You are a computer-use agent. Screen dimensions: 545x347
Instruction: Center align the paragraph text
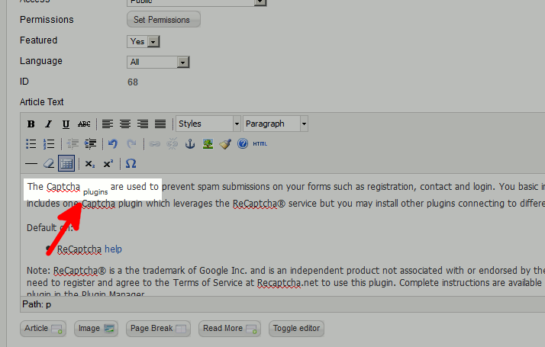tap(125, 124)
